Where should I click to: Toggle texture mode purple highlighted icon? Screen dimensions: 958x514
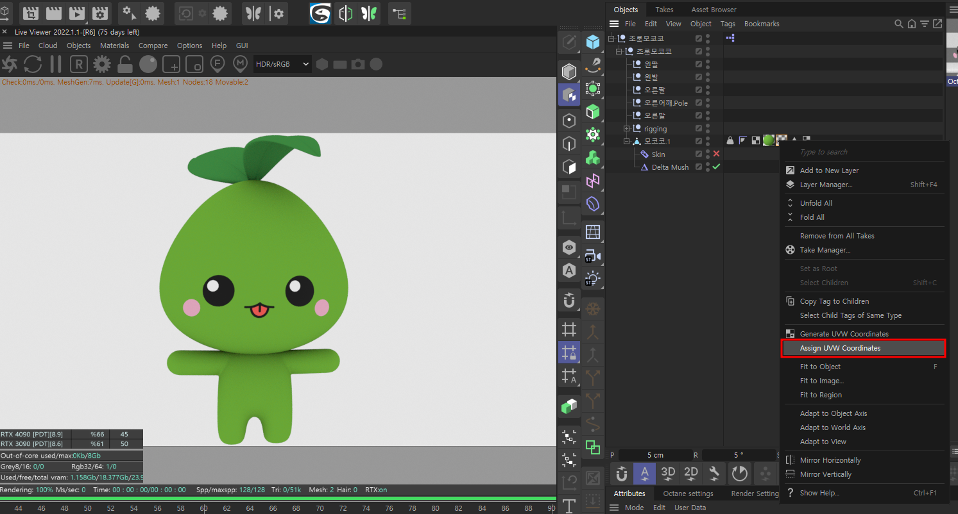coord(569,95)
